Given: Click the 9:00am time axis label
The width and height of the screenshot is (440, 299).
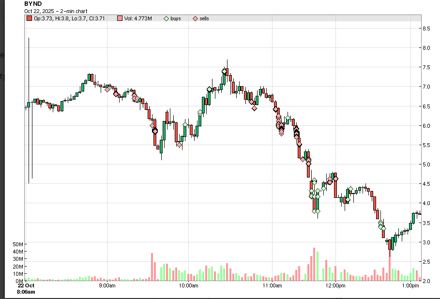Looking at the screenshot, I should click(107, 285).
